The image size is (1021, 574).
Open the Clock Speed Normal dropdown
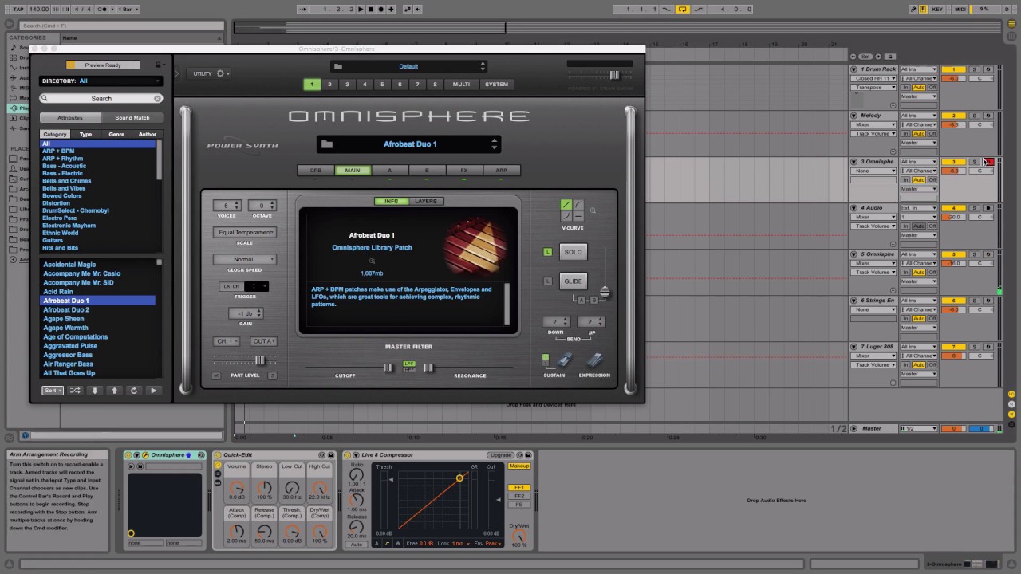244,259
